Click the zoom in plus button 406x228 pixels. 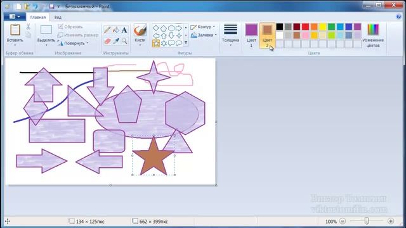(x=391, y=221)
